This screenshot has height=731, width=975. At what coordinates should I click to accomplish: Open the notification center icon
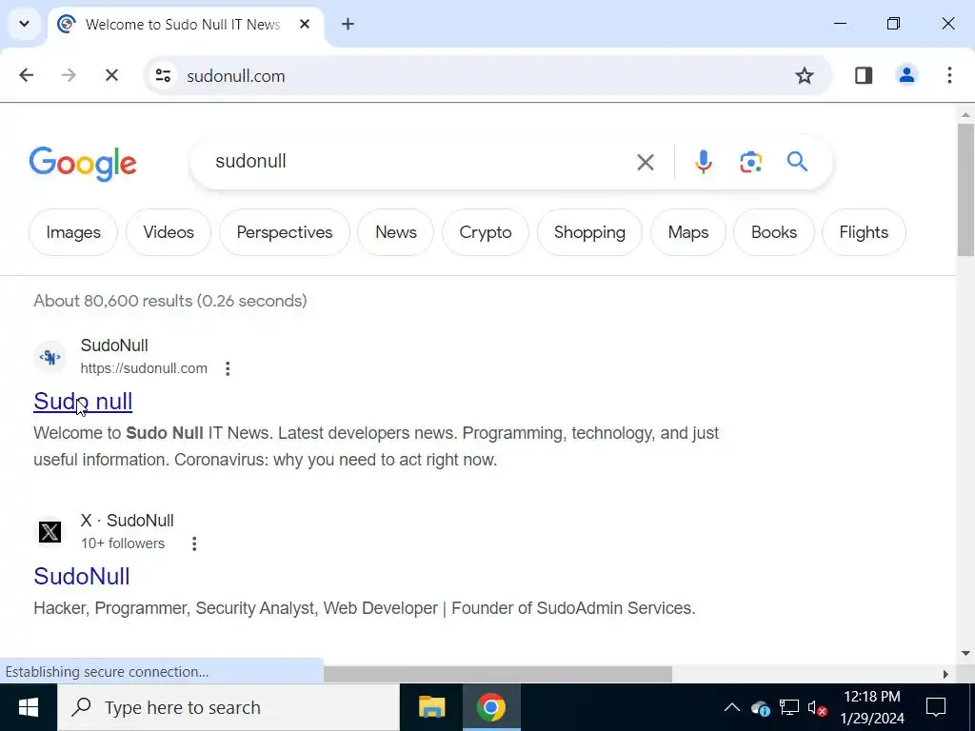coord(936,707)
